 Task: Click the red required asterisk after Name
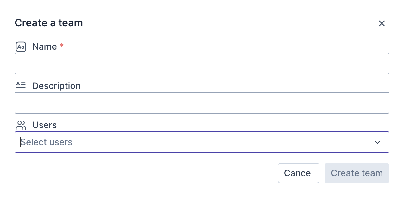point(62,46)
